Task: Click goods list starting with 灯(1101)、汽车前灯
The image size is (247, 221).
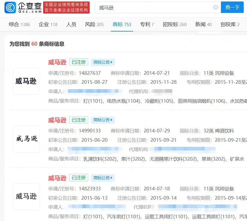Action: click(165, 216)
